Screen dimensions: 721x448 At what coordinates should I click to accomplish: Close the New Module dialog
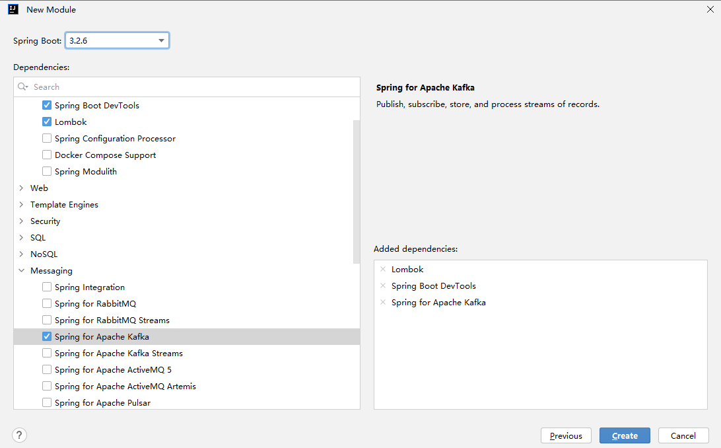tap(710, 9)
